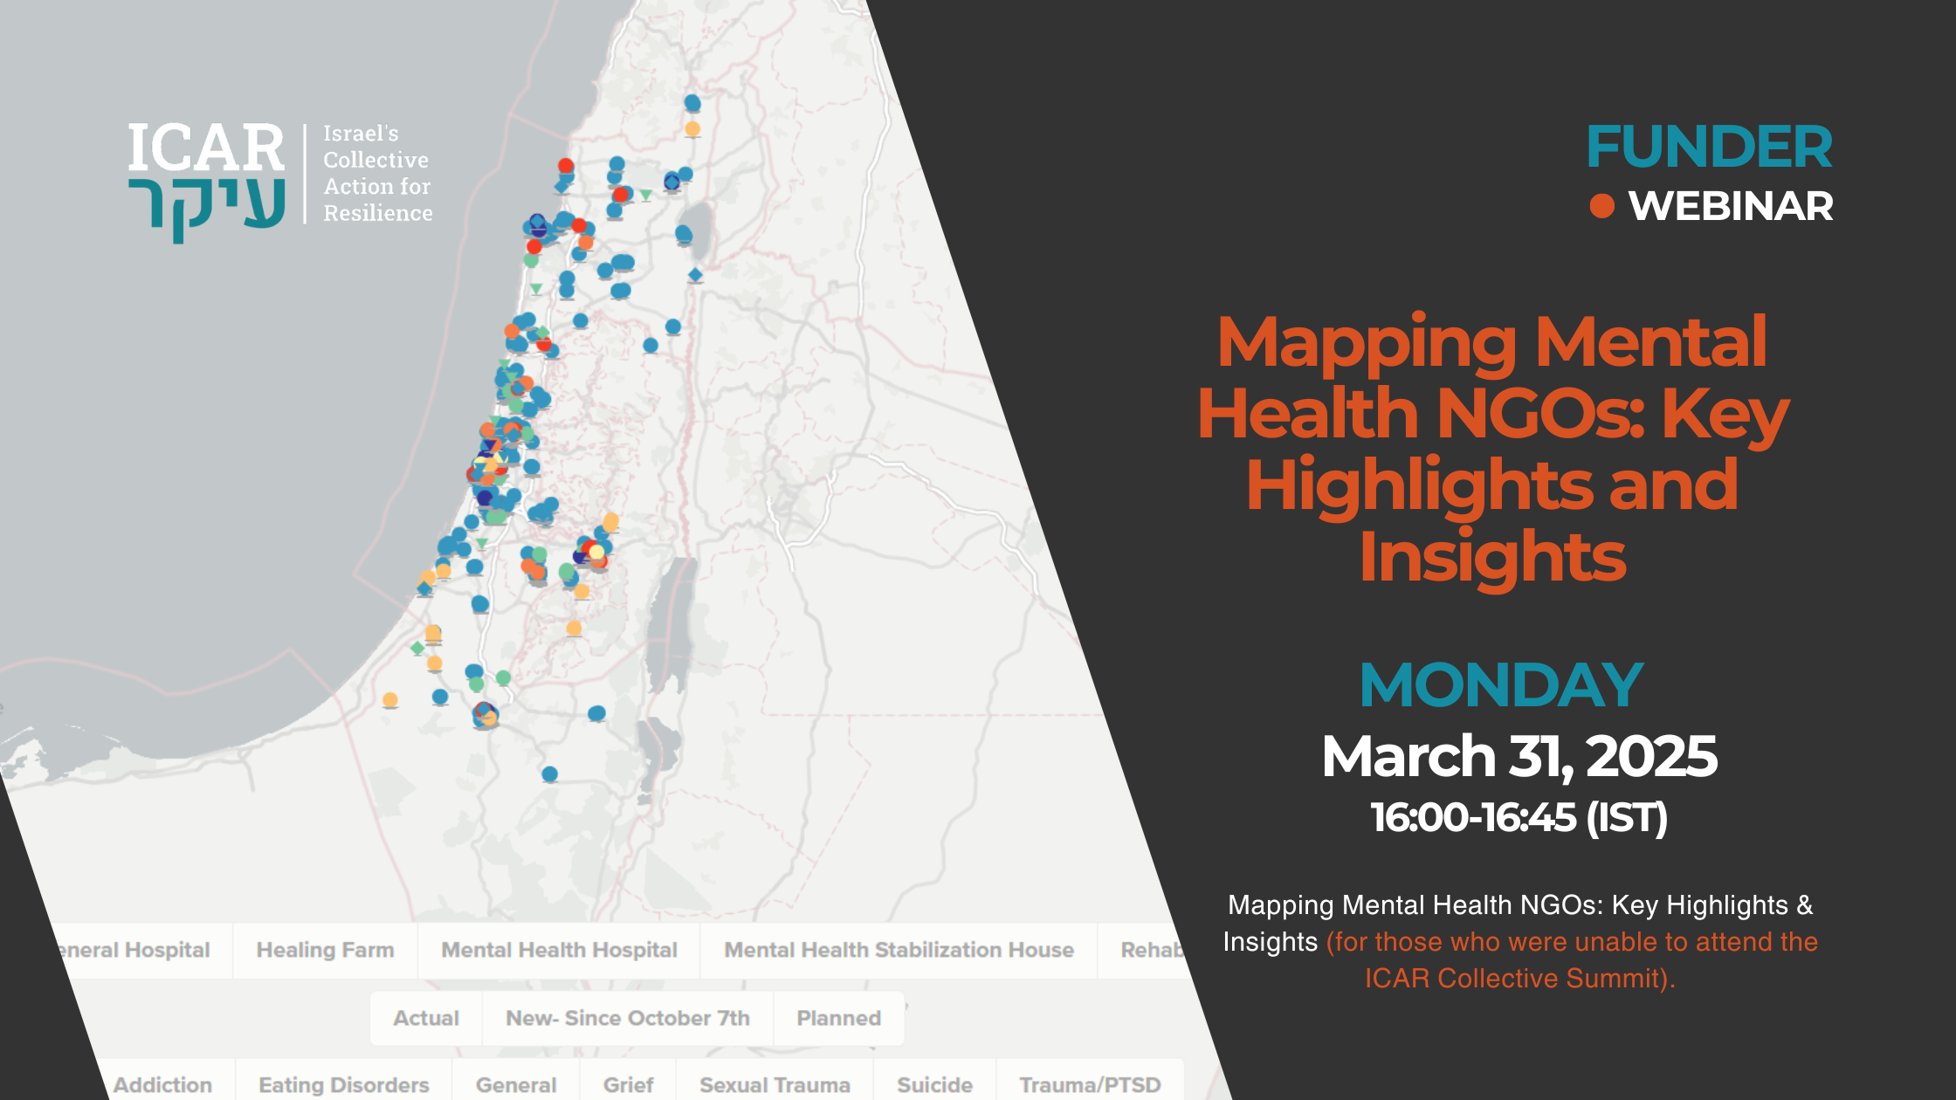
Task: Click the WEBINAR label
Action: tap(1731, 206)
